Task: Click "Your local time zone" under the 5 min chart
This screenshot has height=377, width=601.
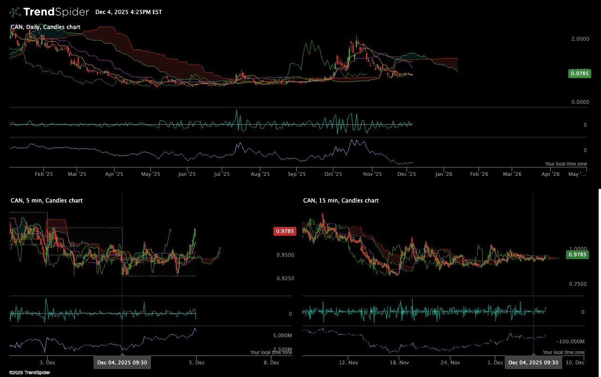Action: (x=271, y=353)
